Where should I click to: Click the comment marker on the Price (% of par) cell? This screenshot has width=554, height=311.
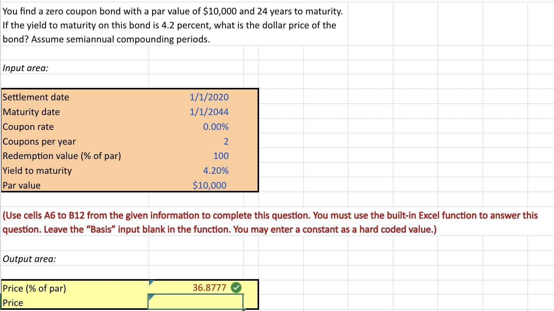151,283
